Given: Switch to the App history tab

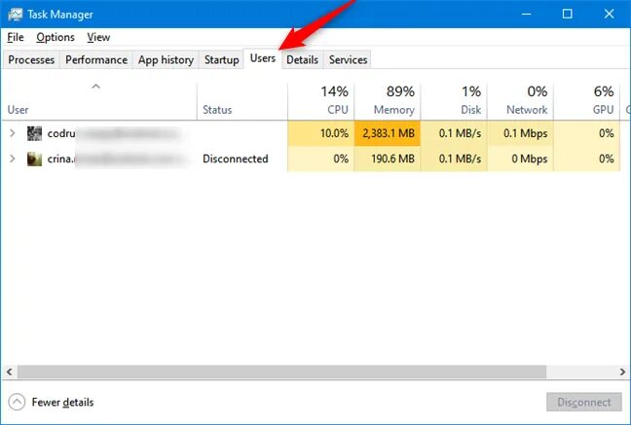Looking at the screenshot, I should [x=166, y=59].
